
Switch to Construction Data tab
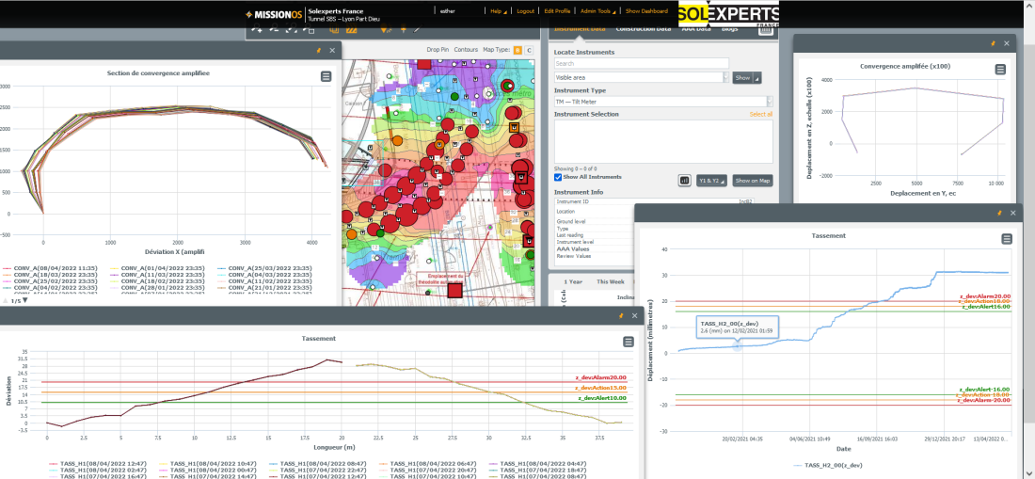[x=643, y=29]
